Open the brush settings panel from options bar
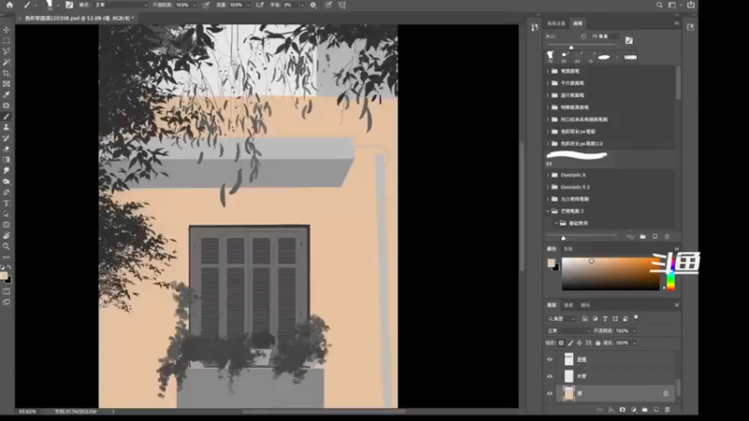This screenshot has height=421, width=749. [69, 5]
